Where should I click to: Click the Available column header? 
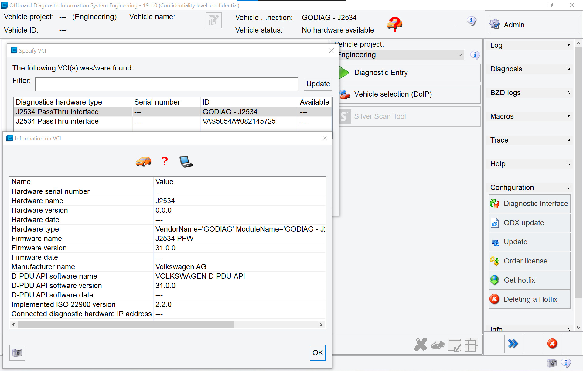click(x=315, y=102)
